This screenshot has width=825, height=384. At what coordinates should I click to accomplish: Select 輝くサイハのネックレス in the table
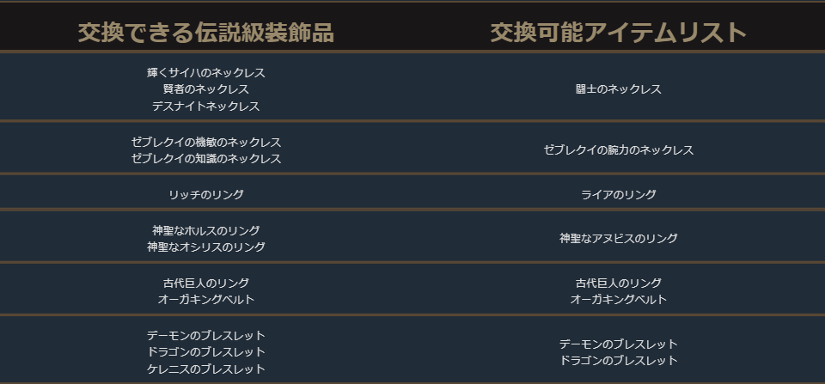click(206, 73)
